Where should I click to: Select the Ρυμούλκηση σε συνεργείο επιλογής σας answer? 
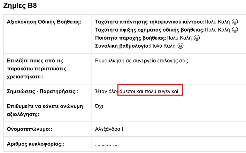pyautogui.click(x=141, y=61)
